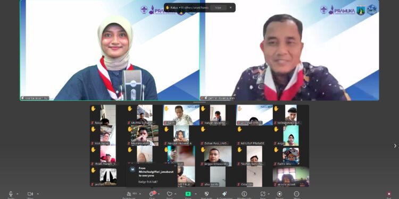This screenshot has width=399, height=199.
Task: Expand the Apps options caret
Action: coord(269,194)
